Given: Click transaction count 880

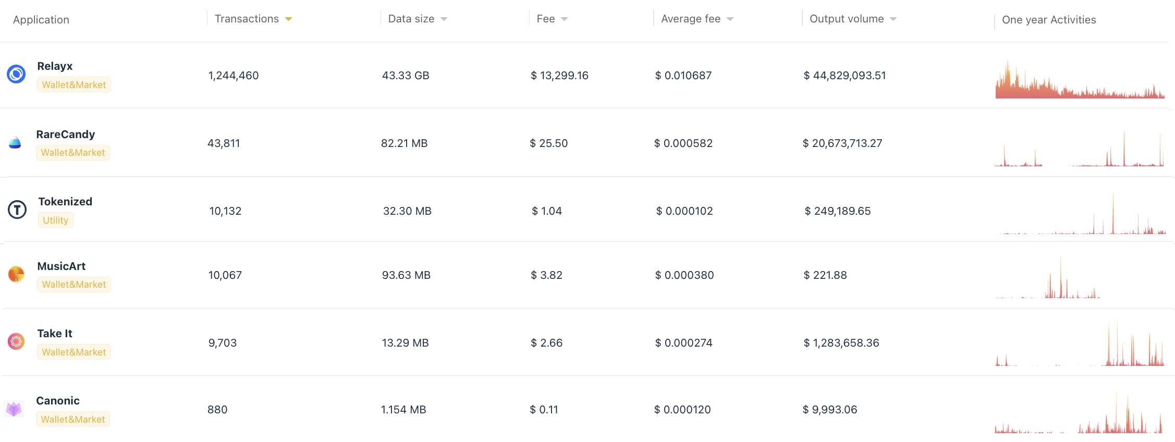Looking at the screenshot, I should pyautogui.click(x=217, y=410).
